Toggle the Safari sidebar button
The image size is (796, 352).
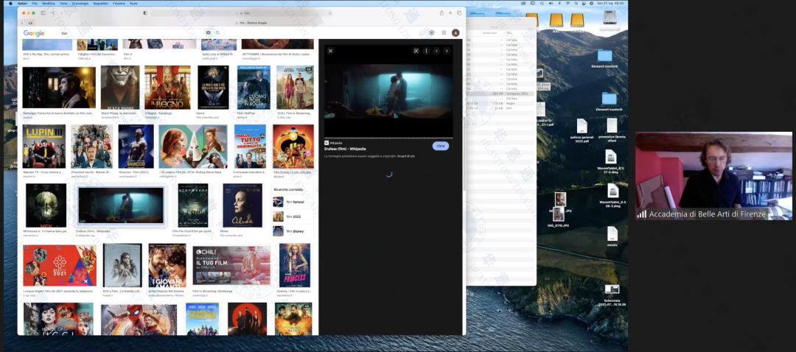43,13
